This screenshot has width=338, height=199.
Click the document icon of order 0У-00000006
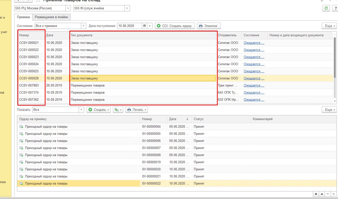point(21,141)
